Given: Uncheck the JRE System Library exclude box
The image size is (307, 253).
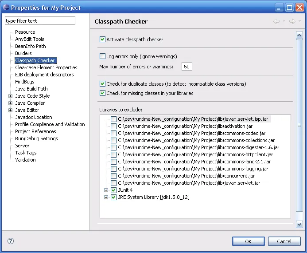Looking at the screenshot, I should (x=113, y=197).
